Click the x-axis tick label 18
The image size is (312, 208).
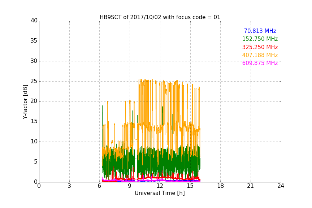click(220, 186)
